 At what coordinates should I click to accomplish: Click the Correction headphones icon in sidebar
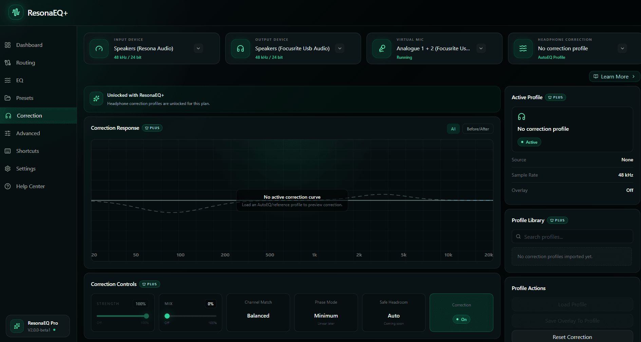[8, 115]
